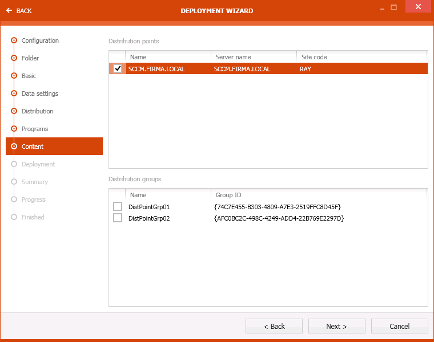This screenshot has height=342, width=434.
Task: Click the < Back button at bottom
Action: (274, 326)
